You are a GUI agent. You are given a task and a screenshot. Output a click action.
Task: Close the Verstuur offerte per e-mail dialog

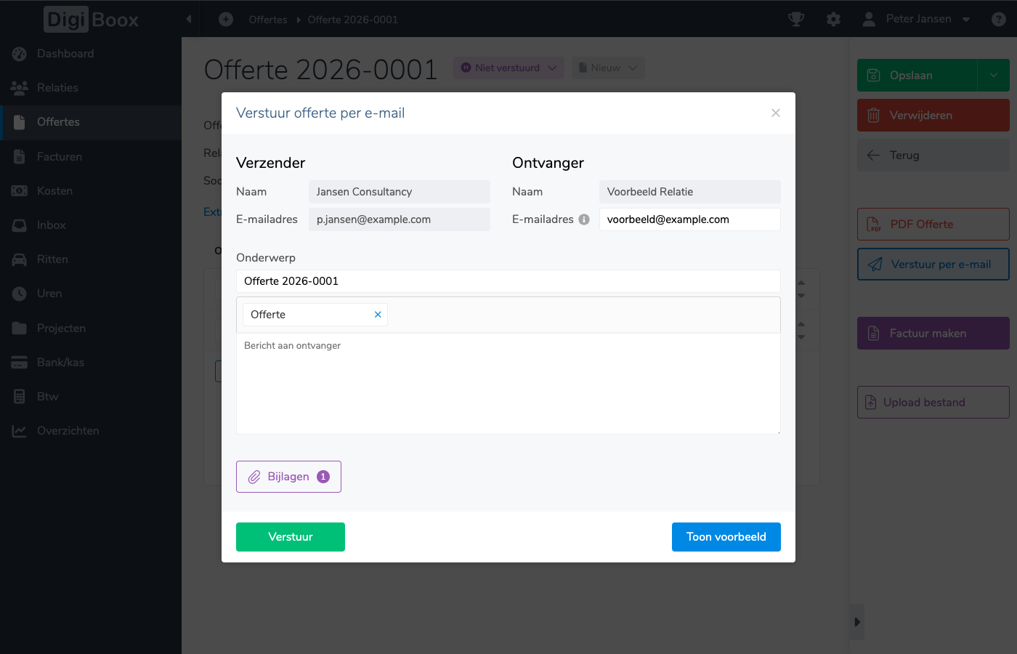tap(776, 113)
